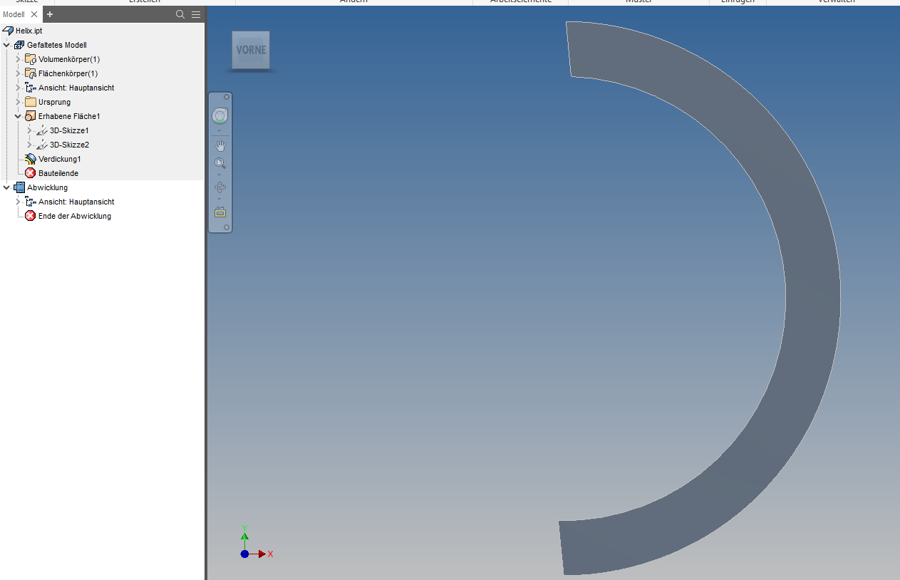The width and height of the screenshot is (900, 580).
Task: Open the dropdown arrow below the navigation wheel
Action: [220, 130]
